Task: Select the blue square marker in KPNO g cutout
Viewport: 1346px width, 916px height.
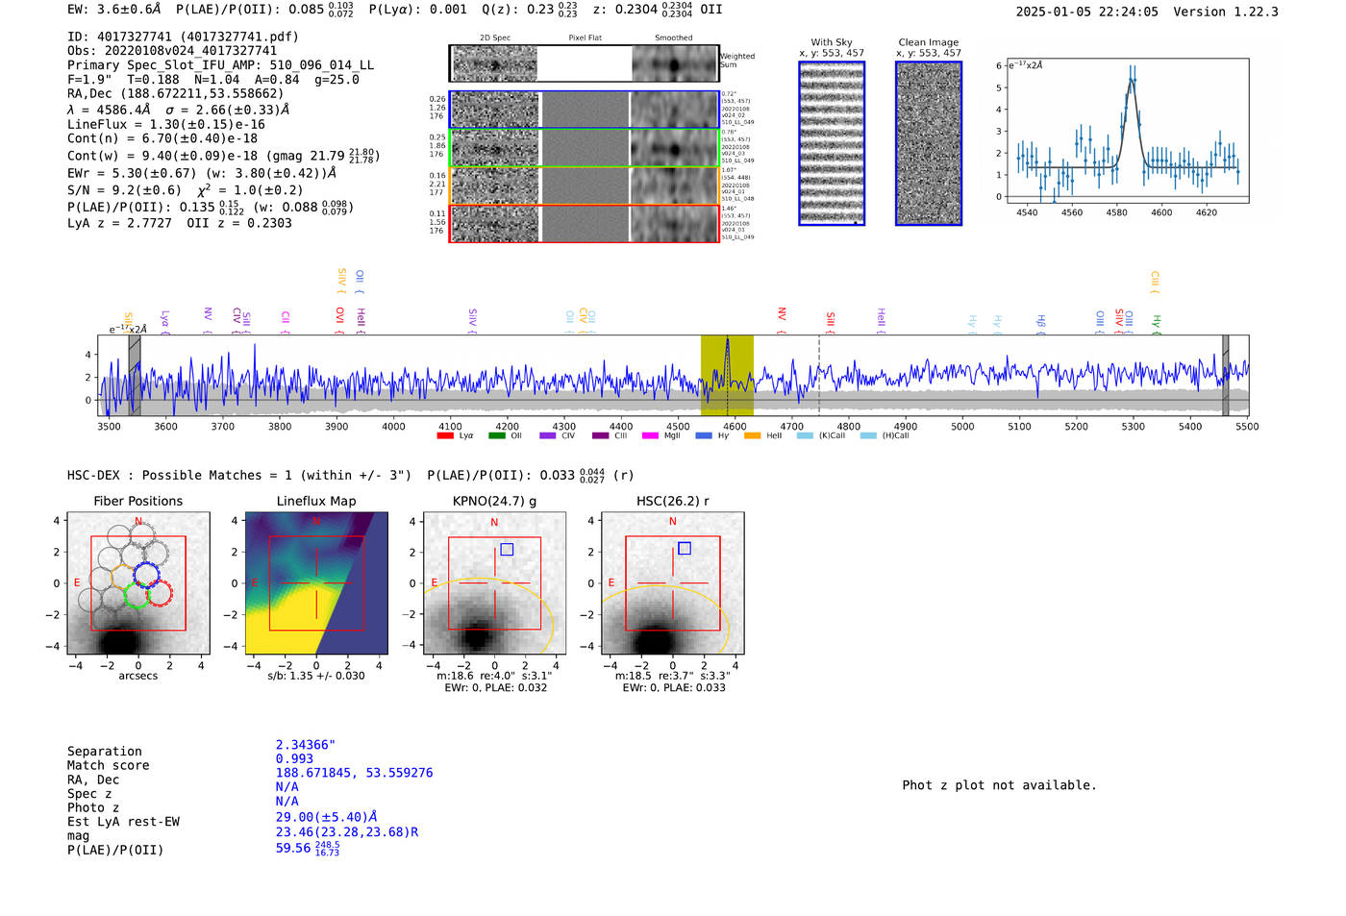Action: coord(507,550)
